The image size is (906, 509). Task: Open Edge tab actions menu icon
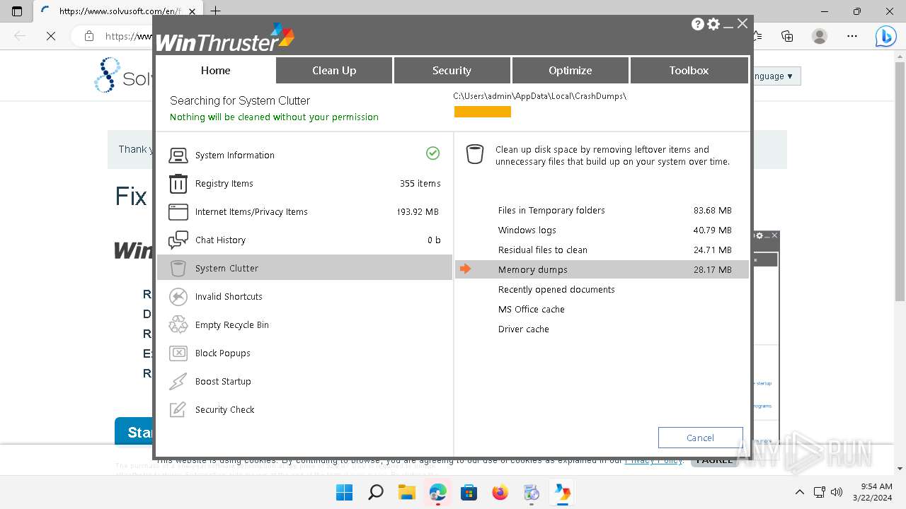point(17,11)
